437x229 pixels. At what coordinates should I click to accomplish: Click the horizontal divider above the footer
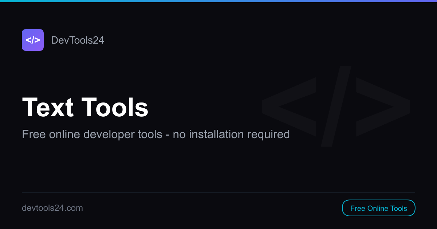[x=219, y=192]
